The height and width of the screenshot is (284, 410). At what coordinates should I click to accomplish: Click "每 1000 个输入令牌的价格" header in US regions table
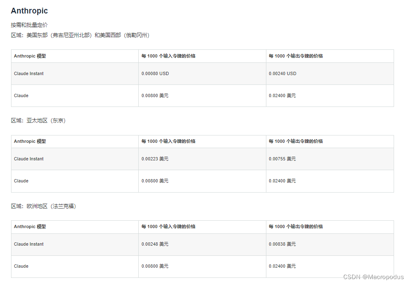pyautogui.click(x=169, y=56)
